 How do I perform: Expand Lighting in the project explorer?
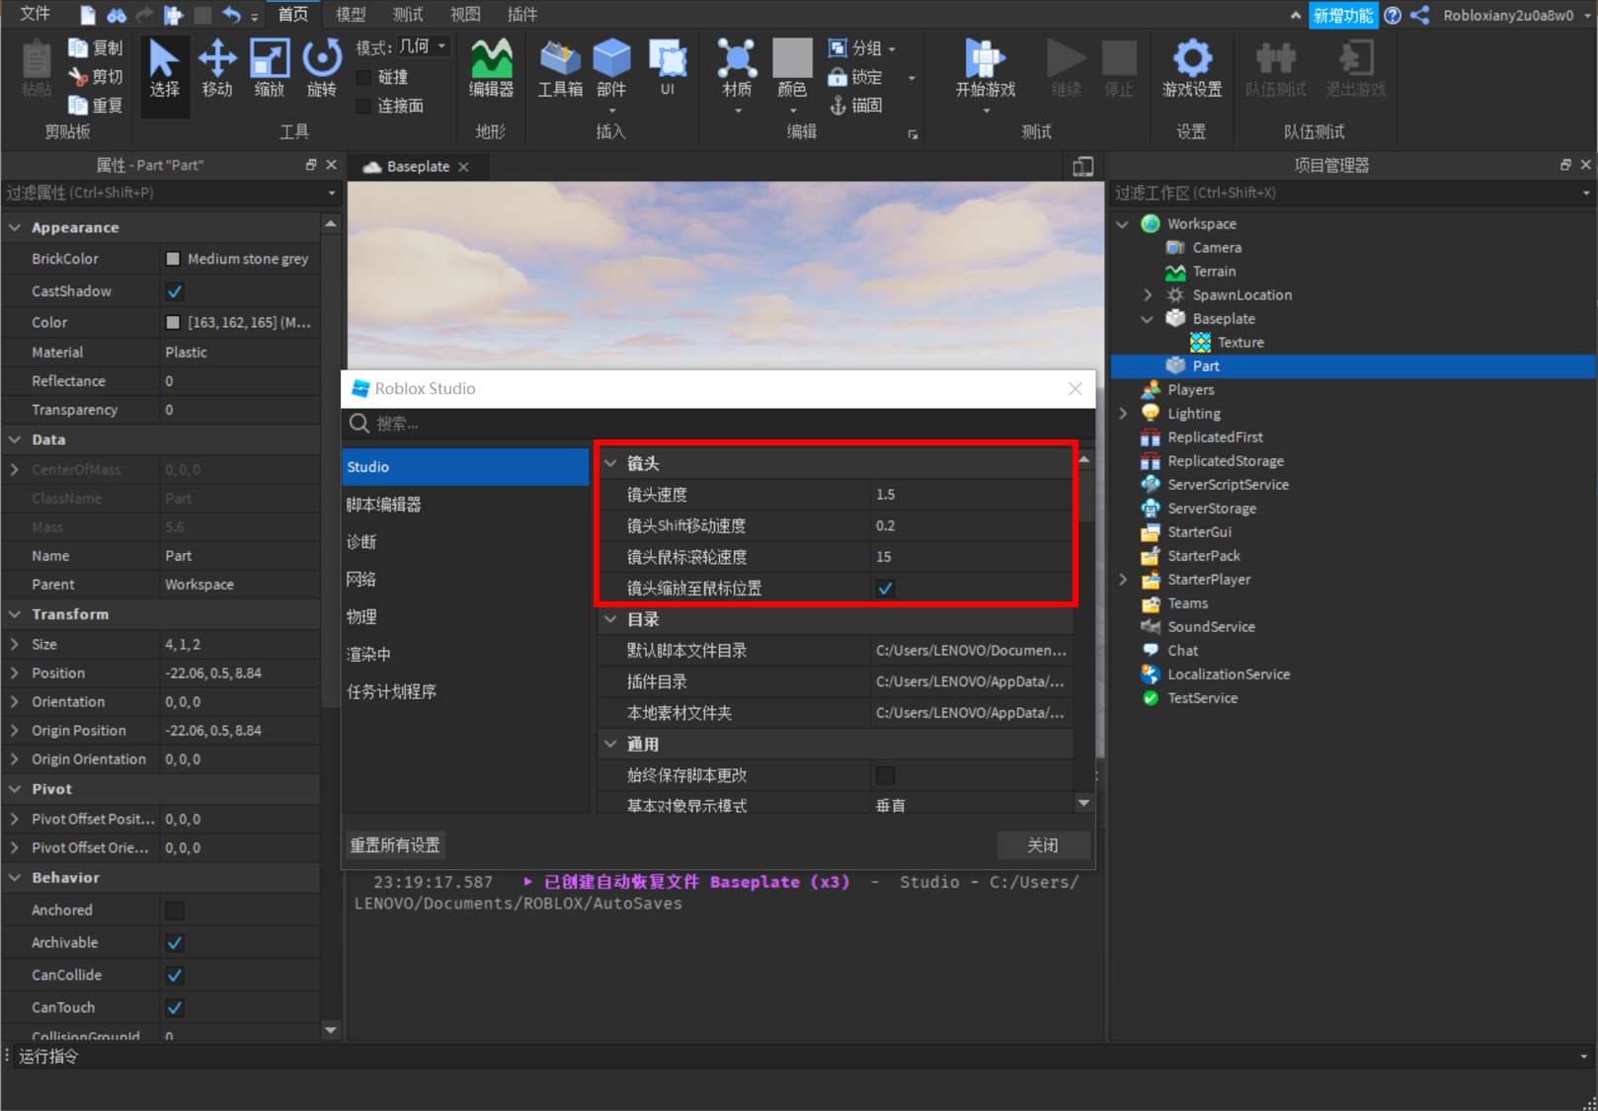(x=1124, y=413)
